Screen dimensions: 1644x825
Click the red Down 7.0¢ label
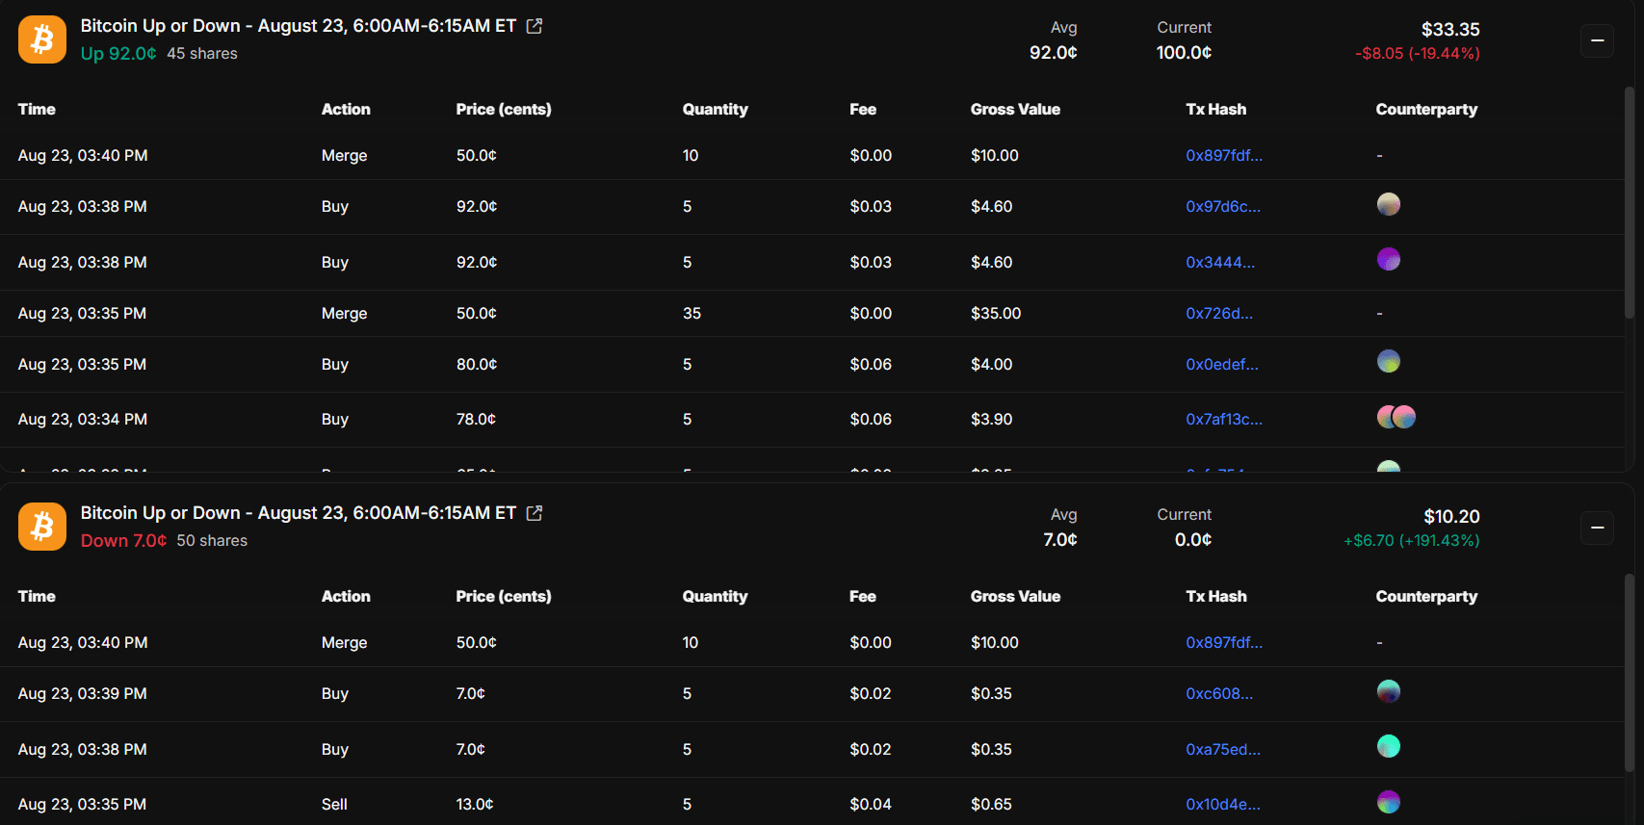(123, 540)
